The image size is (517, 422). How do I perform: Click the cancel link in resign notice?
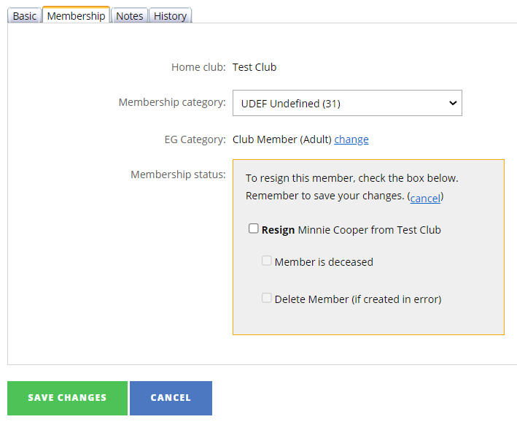(x=425, y=198)
